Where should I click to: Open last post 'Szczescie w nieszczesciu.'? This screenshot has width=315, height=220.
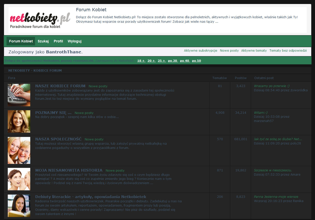tap(273, 170)
